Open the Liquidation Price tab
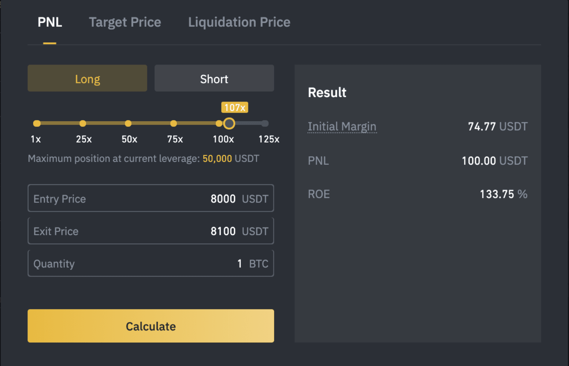 click(239, 22)
